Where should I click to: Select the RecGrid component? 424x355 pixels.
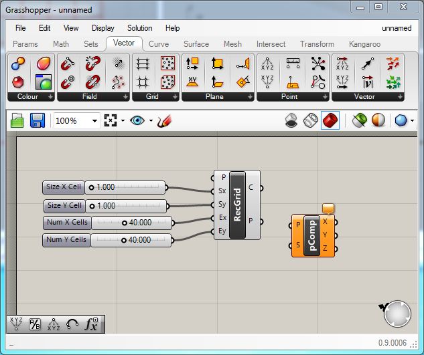(x=237, y=205)
